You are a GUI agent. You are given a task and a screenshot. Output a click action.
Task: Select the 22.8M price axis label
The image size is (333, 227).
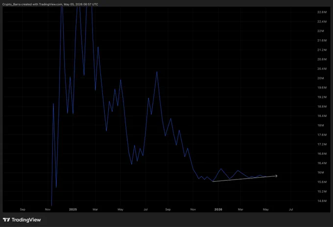pyautogui.click(x=322, y=12)
